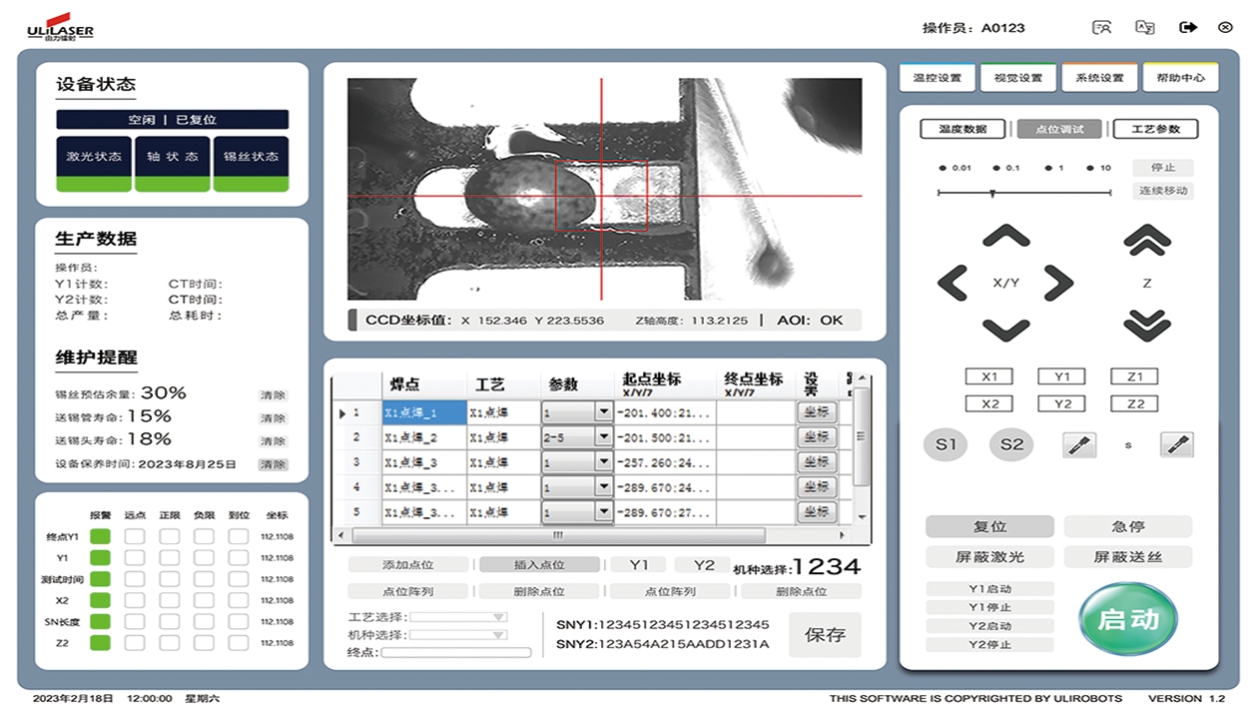Click the soldering tool icon beside S2
1256x718 pixels.
pos(1080,445)
